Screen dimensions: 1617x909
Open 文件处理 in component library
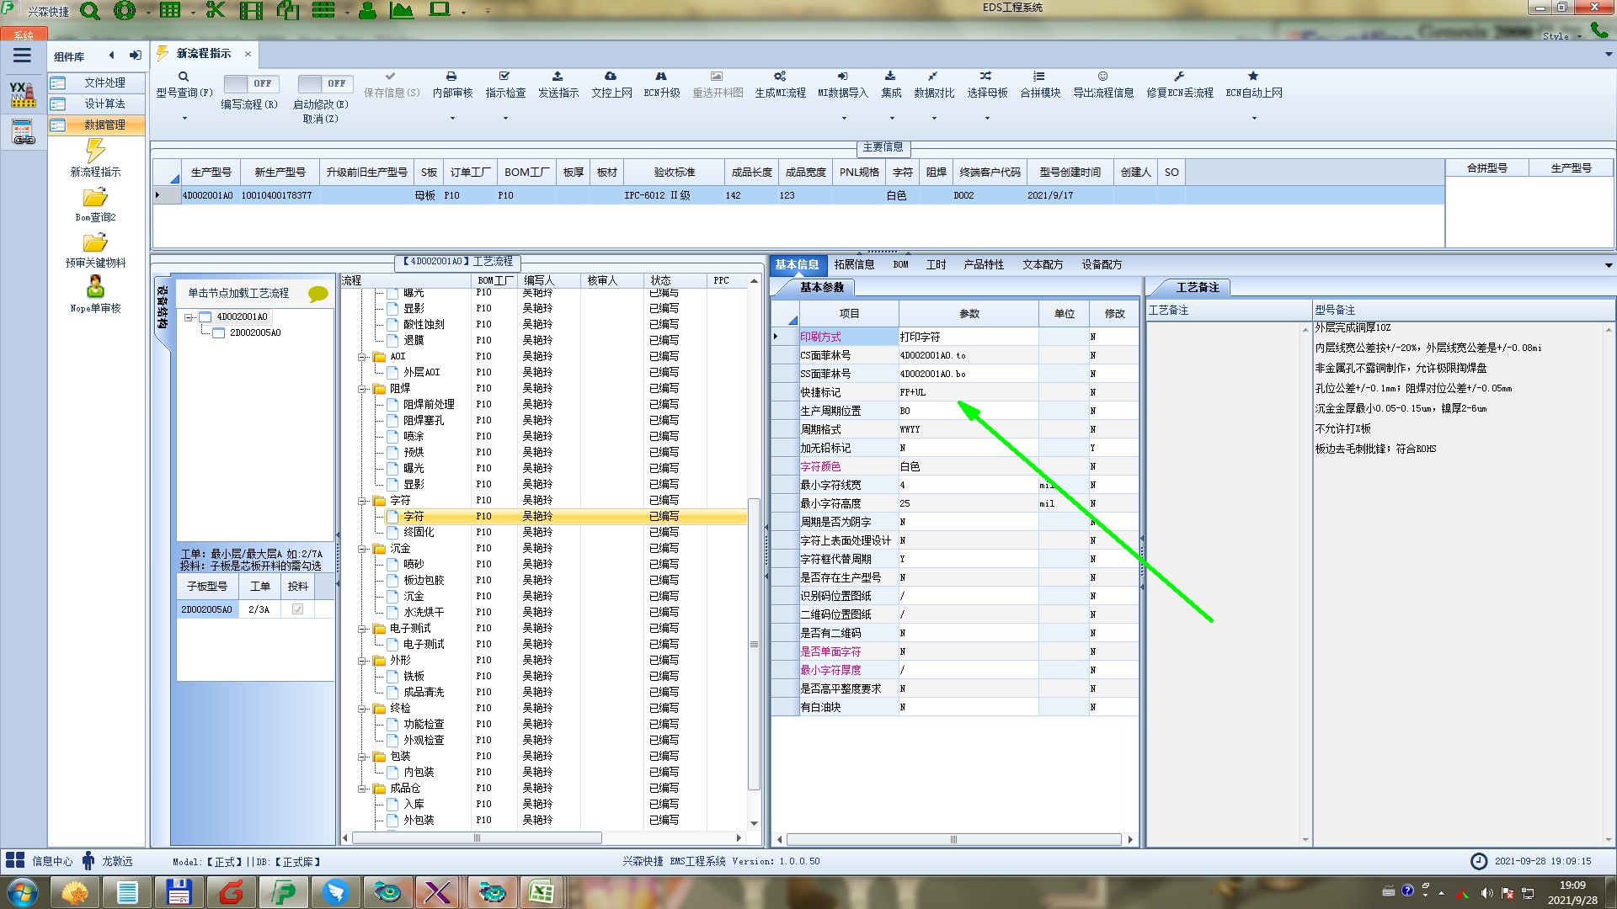[96, 82]
